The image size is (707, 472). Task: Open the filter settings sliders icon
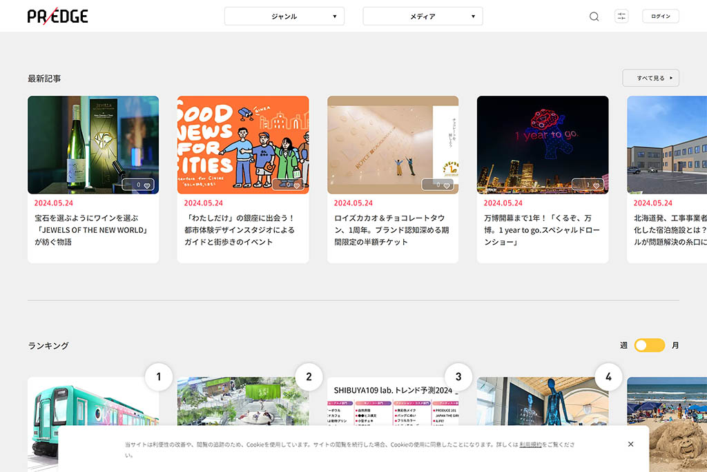(621, 17)
